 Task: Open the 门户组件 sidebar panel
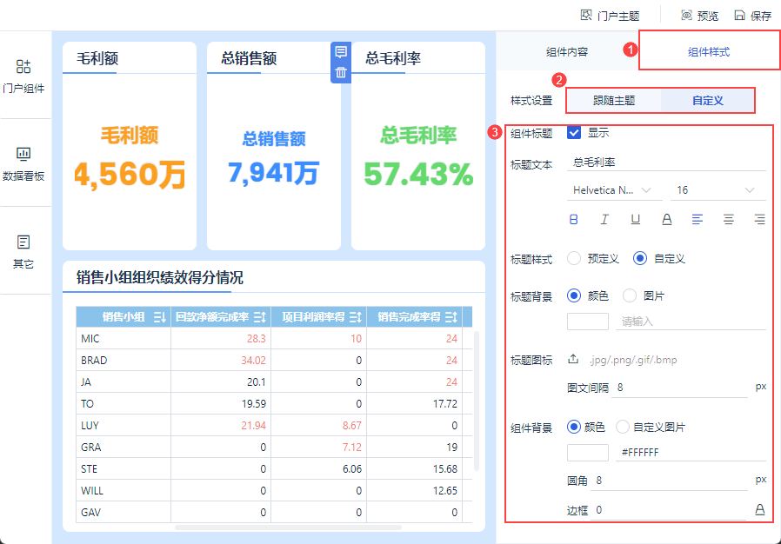tap(23, 76)
